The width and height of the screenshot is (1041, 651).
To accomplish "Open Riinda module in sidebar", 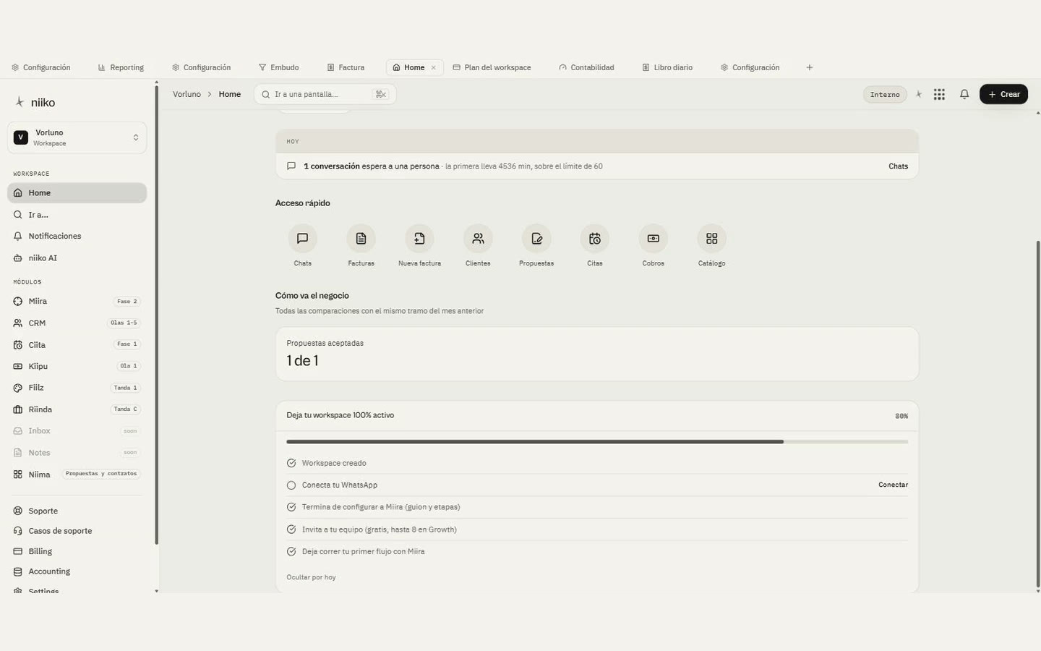I will coord(77,409).
